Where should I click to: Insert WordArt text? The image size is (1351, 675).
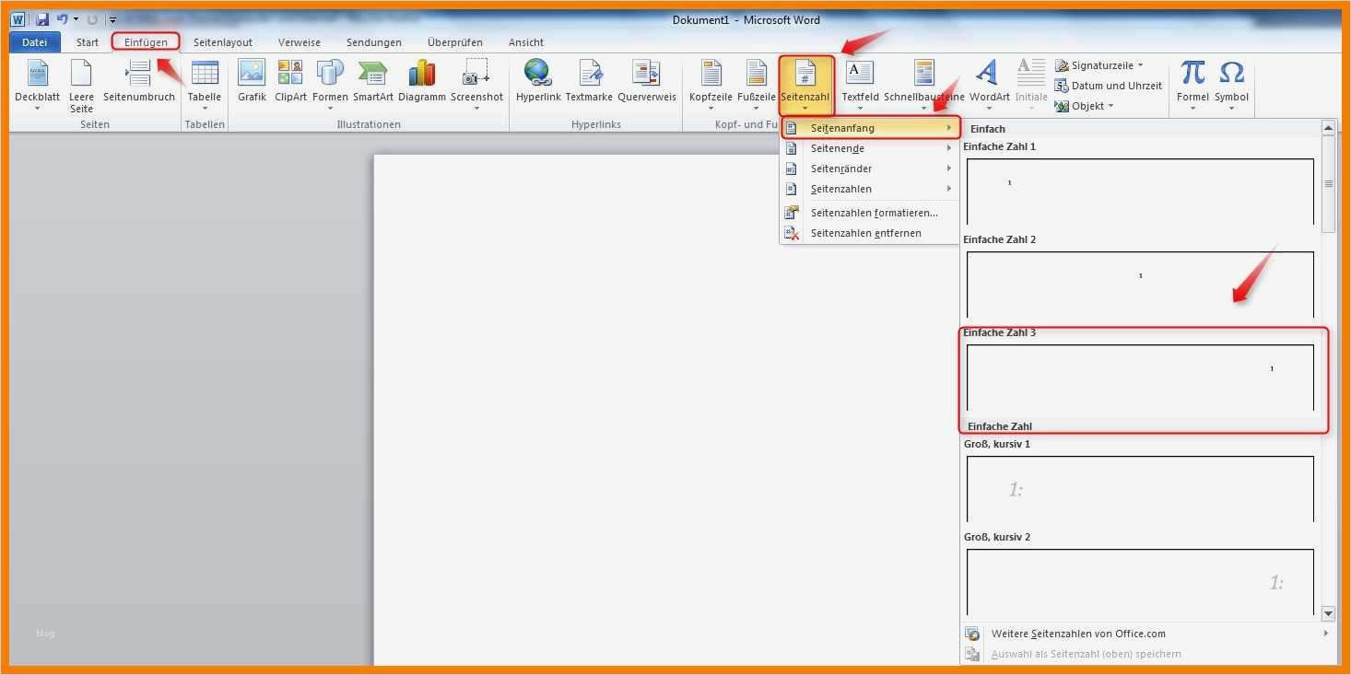(989, 86)
